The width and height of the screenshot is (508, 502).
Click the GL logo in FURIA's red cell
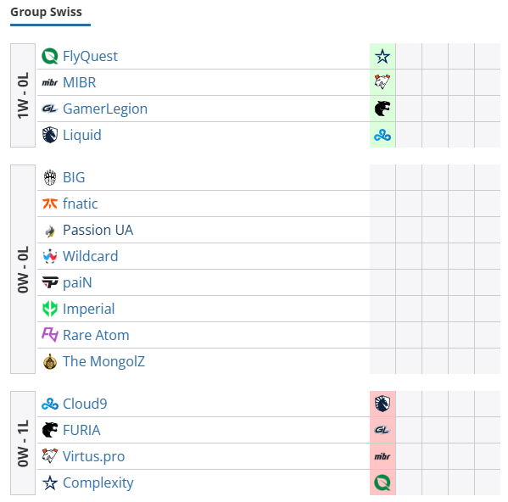(382, 430)
